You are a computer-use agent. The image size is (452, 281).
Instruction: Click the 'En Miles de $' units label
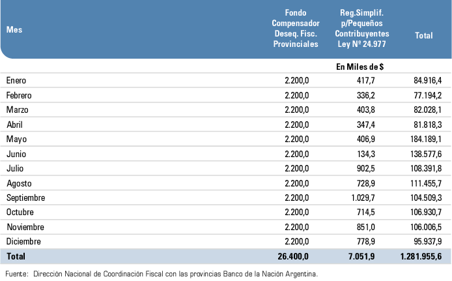[x=360, y=66]
